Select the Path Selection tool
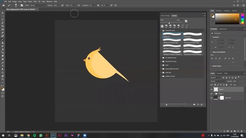Image resolution: width=246 pixels, height=138 pixels. click(3, 69)
